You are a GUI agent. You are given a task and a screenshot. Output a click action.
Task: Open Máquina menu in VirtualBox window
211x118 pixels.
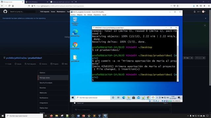pos(80,15)
